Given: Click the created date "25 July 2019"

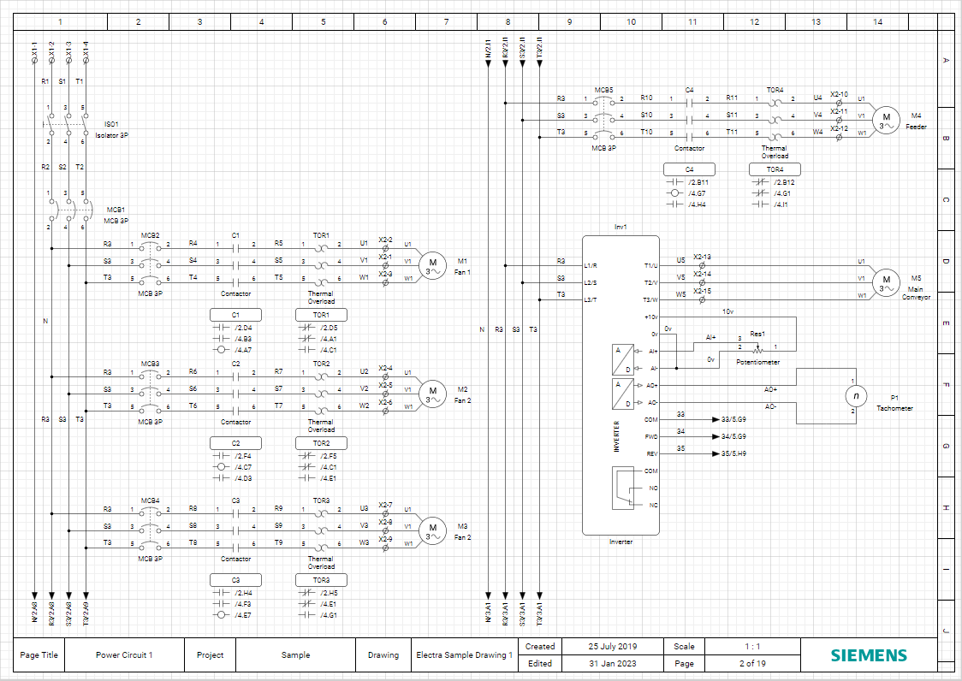Looking at the screenshot, I should (x=612, y=646).
